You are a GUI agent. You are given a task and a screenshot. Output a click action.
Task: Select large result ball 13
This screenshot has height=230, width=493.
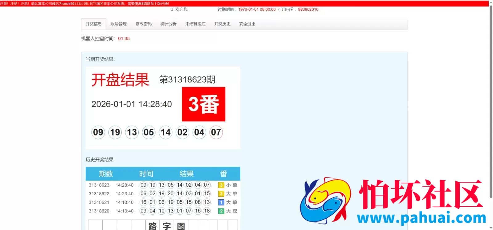click(132, 132)
